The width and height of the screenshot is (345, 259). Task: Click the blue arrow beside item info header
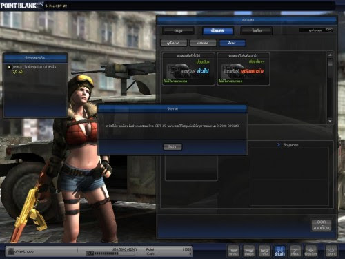279,145
